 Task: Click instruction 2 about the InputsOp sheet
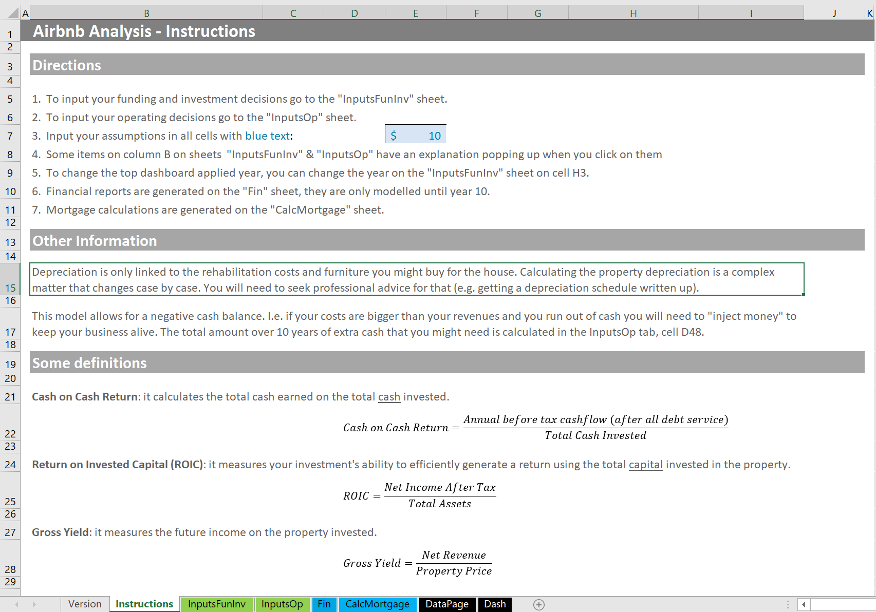click(194, 117)
